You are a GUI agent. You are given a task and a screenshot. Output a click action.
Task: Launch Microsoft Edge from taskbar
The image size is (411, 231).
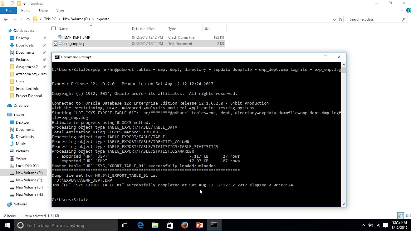click(140, 225)
